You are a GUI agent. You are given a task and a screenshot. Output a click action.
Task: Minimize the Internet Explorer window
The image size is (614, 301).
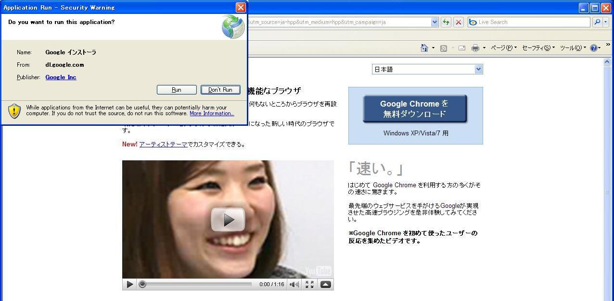pos(584,7)
